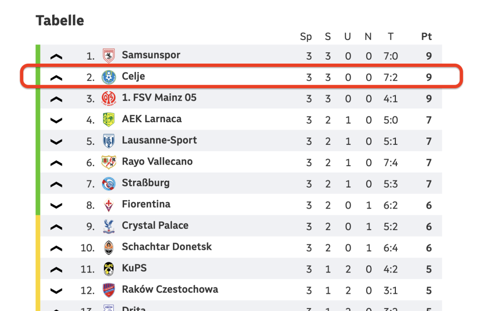Open the Raków Czestochowa team link

170,289
